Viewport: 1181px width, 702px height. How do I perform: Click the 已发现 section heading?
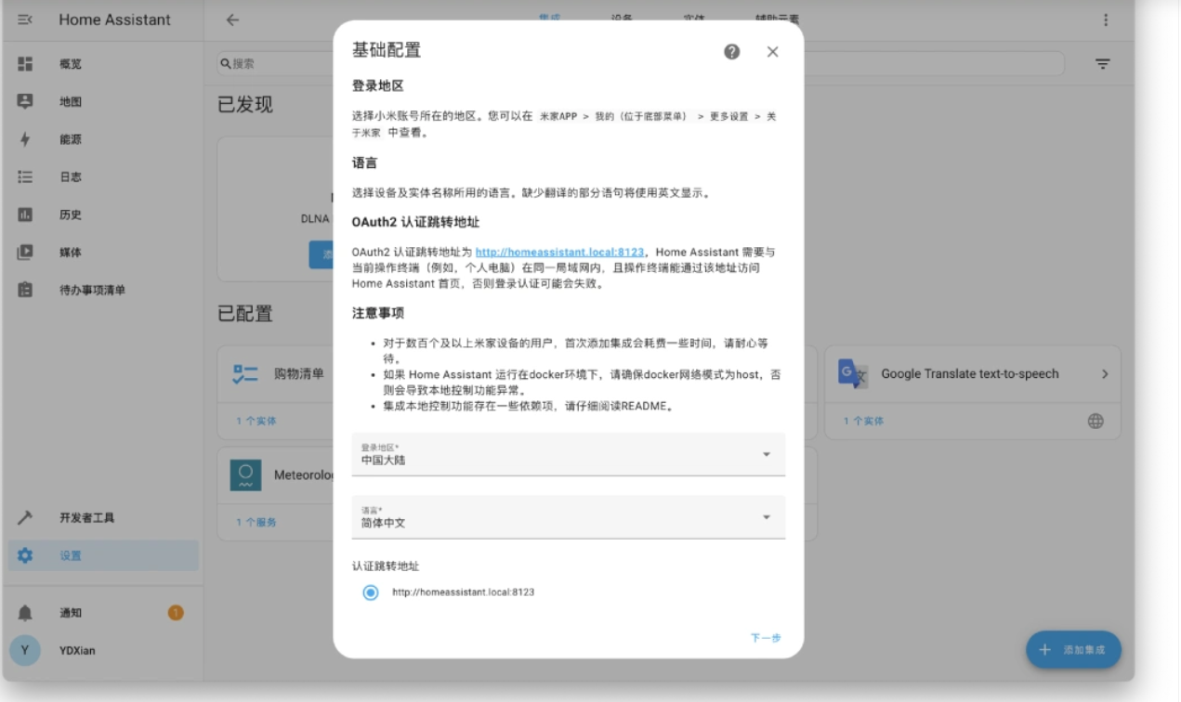tap(245, 104)
